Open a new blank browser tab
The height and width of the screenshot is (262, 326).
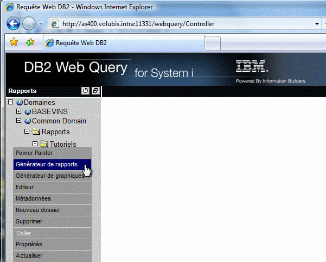[x=213, y=43]
